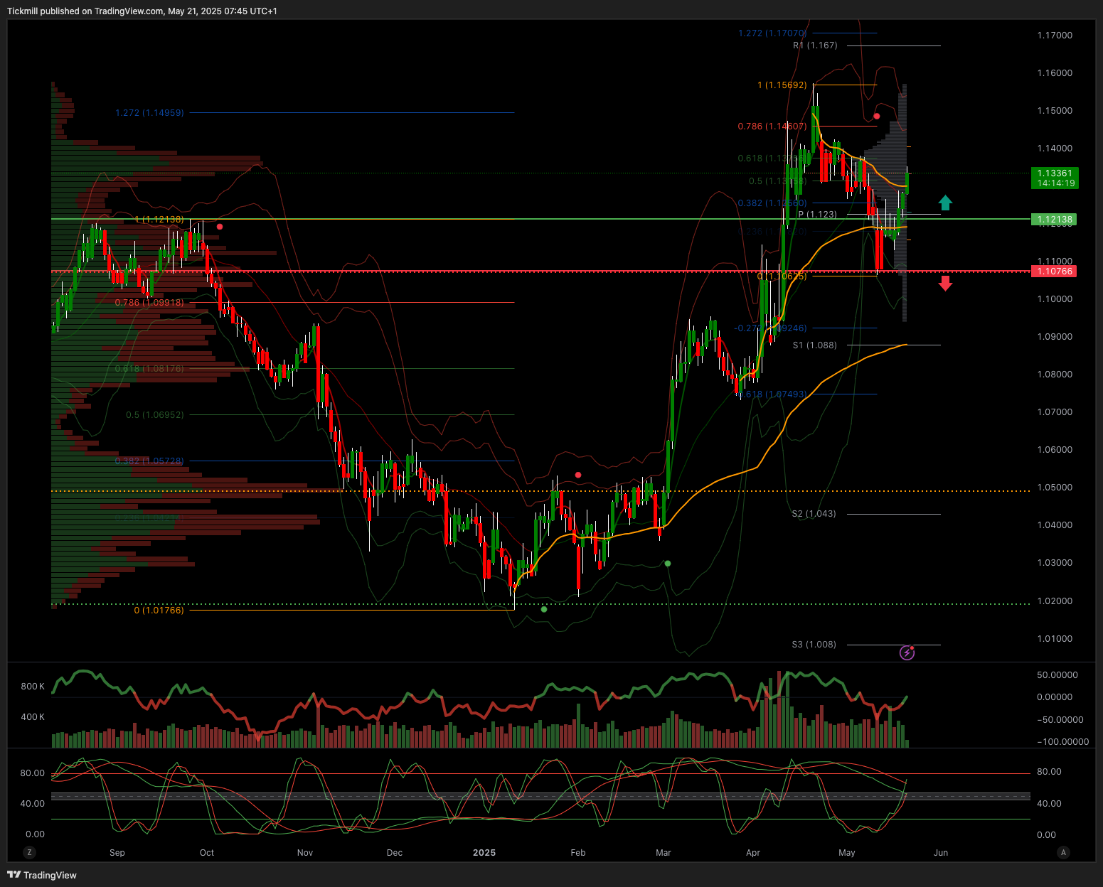This screenshot has width=1103, height=887.
Task: Click the P (1.123) pivot label
Action: pyautogui.click(x=817, y=215)
